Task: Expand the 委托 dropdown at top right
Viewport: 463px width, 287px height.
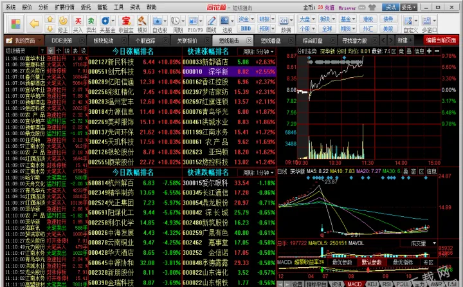Action: coord(423,7)
